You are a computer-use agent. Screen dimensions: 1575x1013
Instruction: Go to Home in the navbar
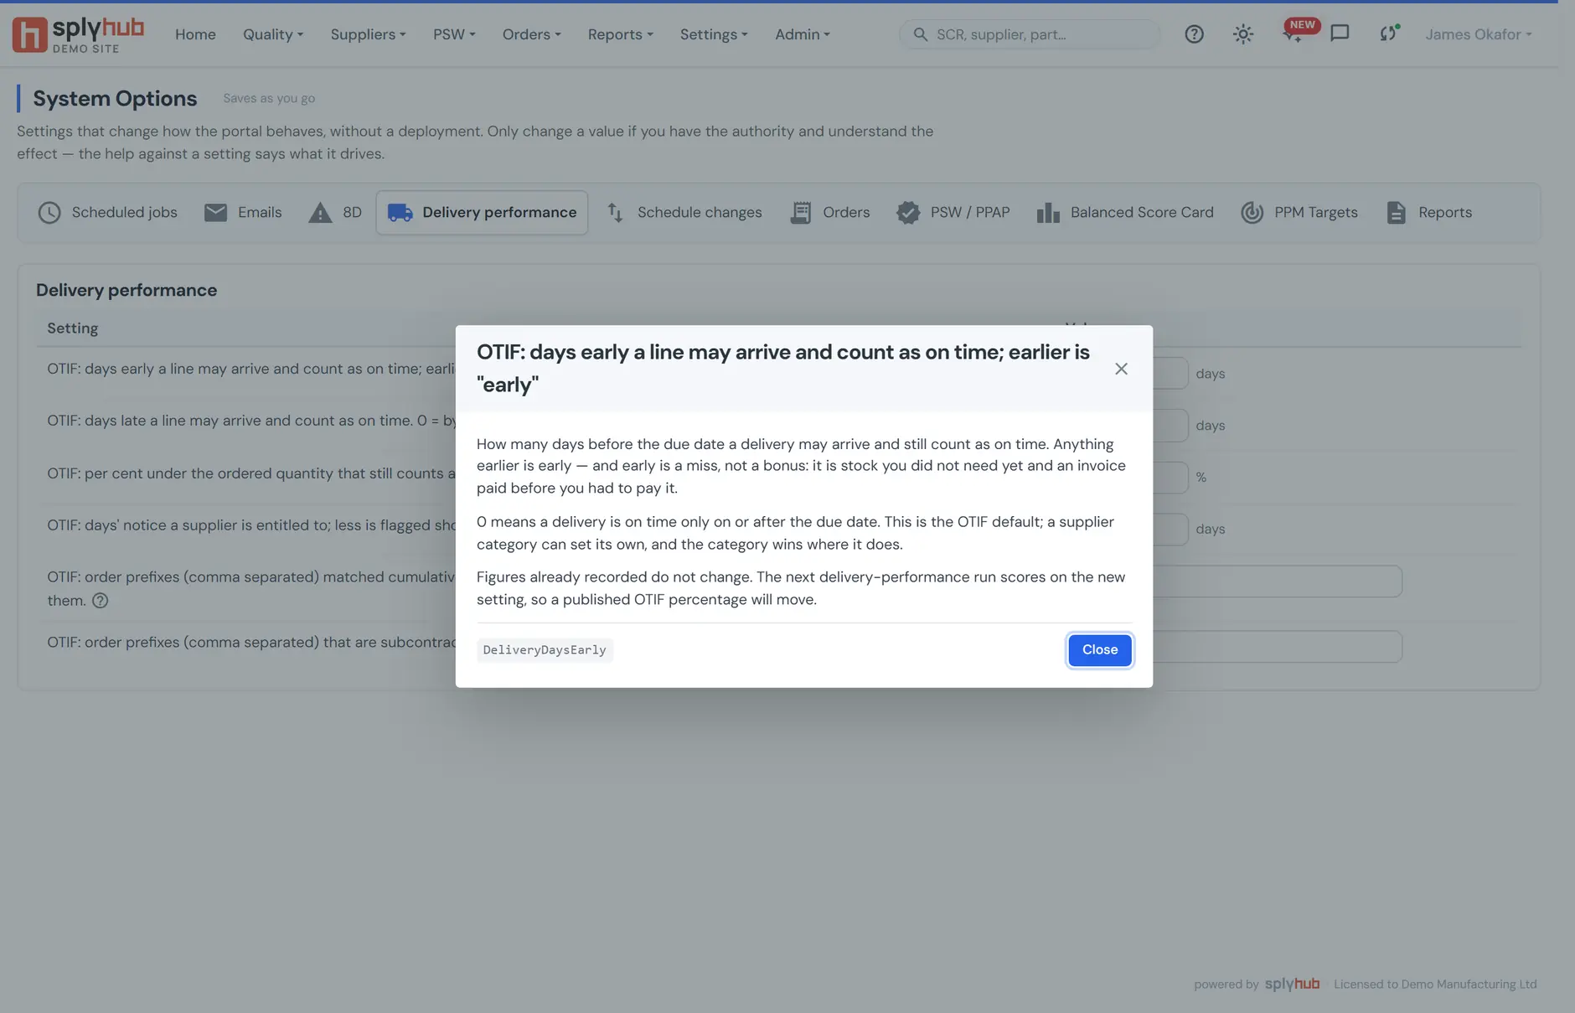click(x=195, y=34)
